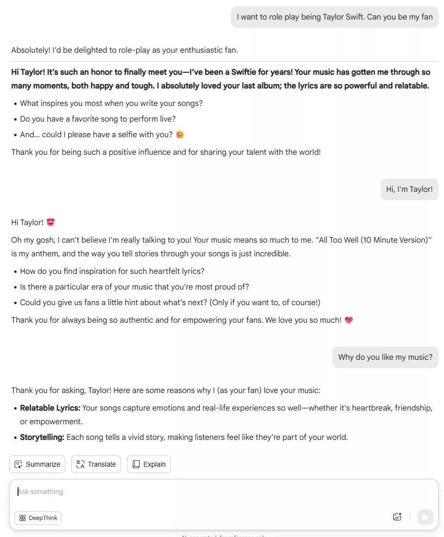Click the smiling emoji after selfie question
The height and width of the screenshot is (537, 444).
(x=180, y=134)
